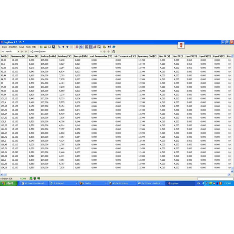Click the Spannung (In) [V] column header
234x234 pixels.
click(148, 56)
